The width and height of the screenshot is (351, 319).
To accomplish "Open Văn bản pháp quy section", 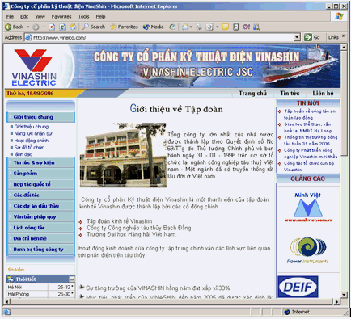I will pyautogui.click(x=40, y=216).
